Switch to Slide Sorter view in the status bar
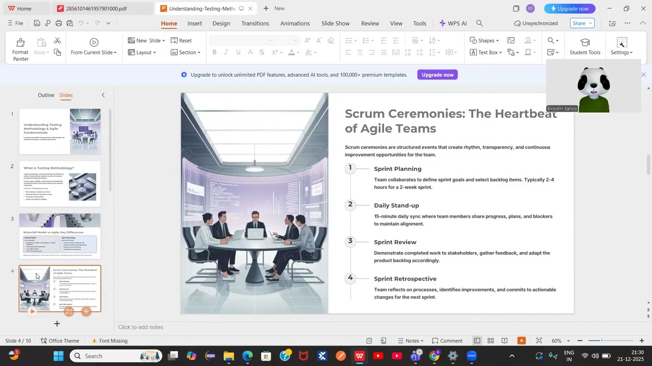 click(x=491, y=341)
